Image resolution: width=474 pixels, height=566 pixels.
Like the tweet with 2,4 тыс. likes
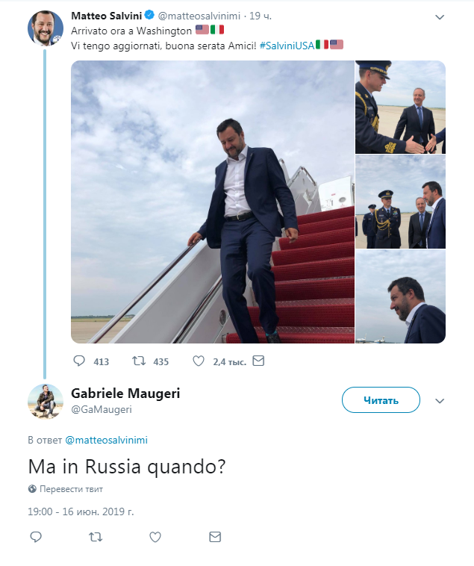tap(199, 361)
